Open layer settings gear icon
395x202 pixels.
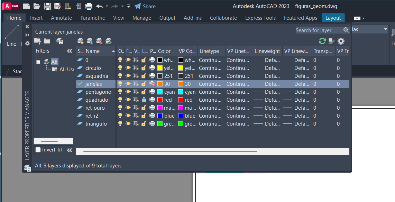[x=341, y=41]
